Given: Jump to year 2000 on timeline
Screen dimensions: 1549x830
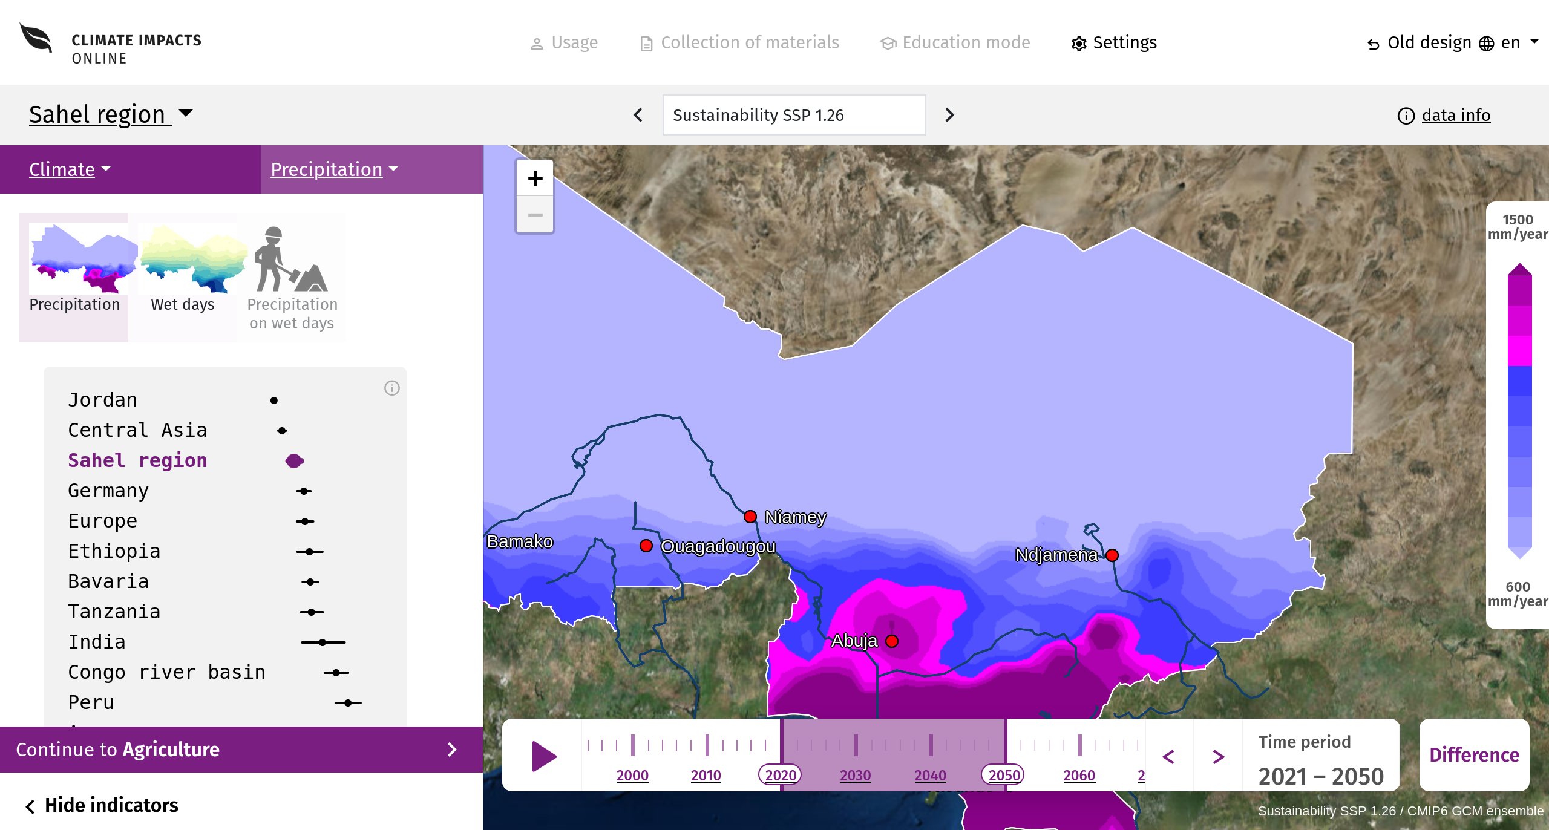Looking at the screenshot, I should tap(632, 775).
